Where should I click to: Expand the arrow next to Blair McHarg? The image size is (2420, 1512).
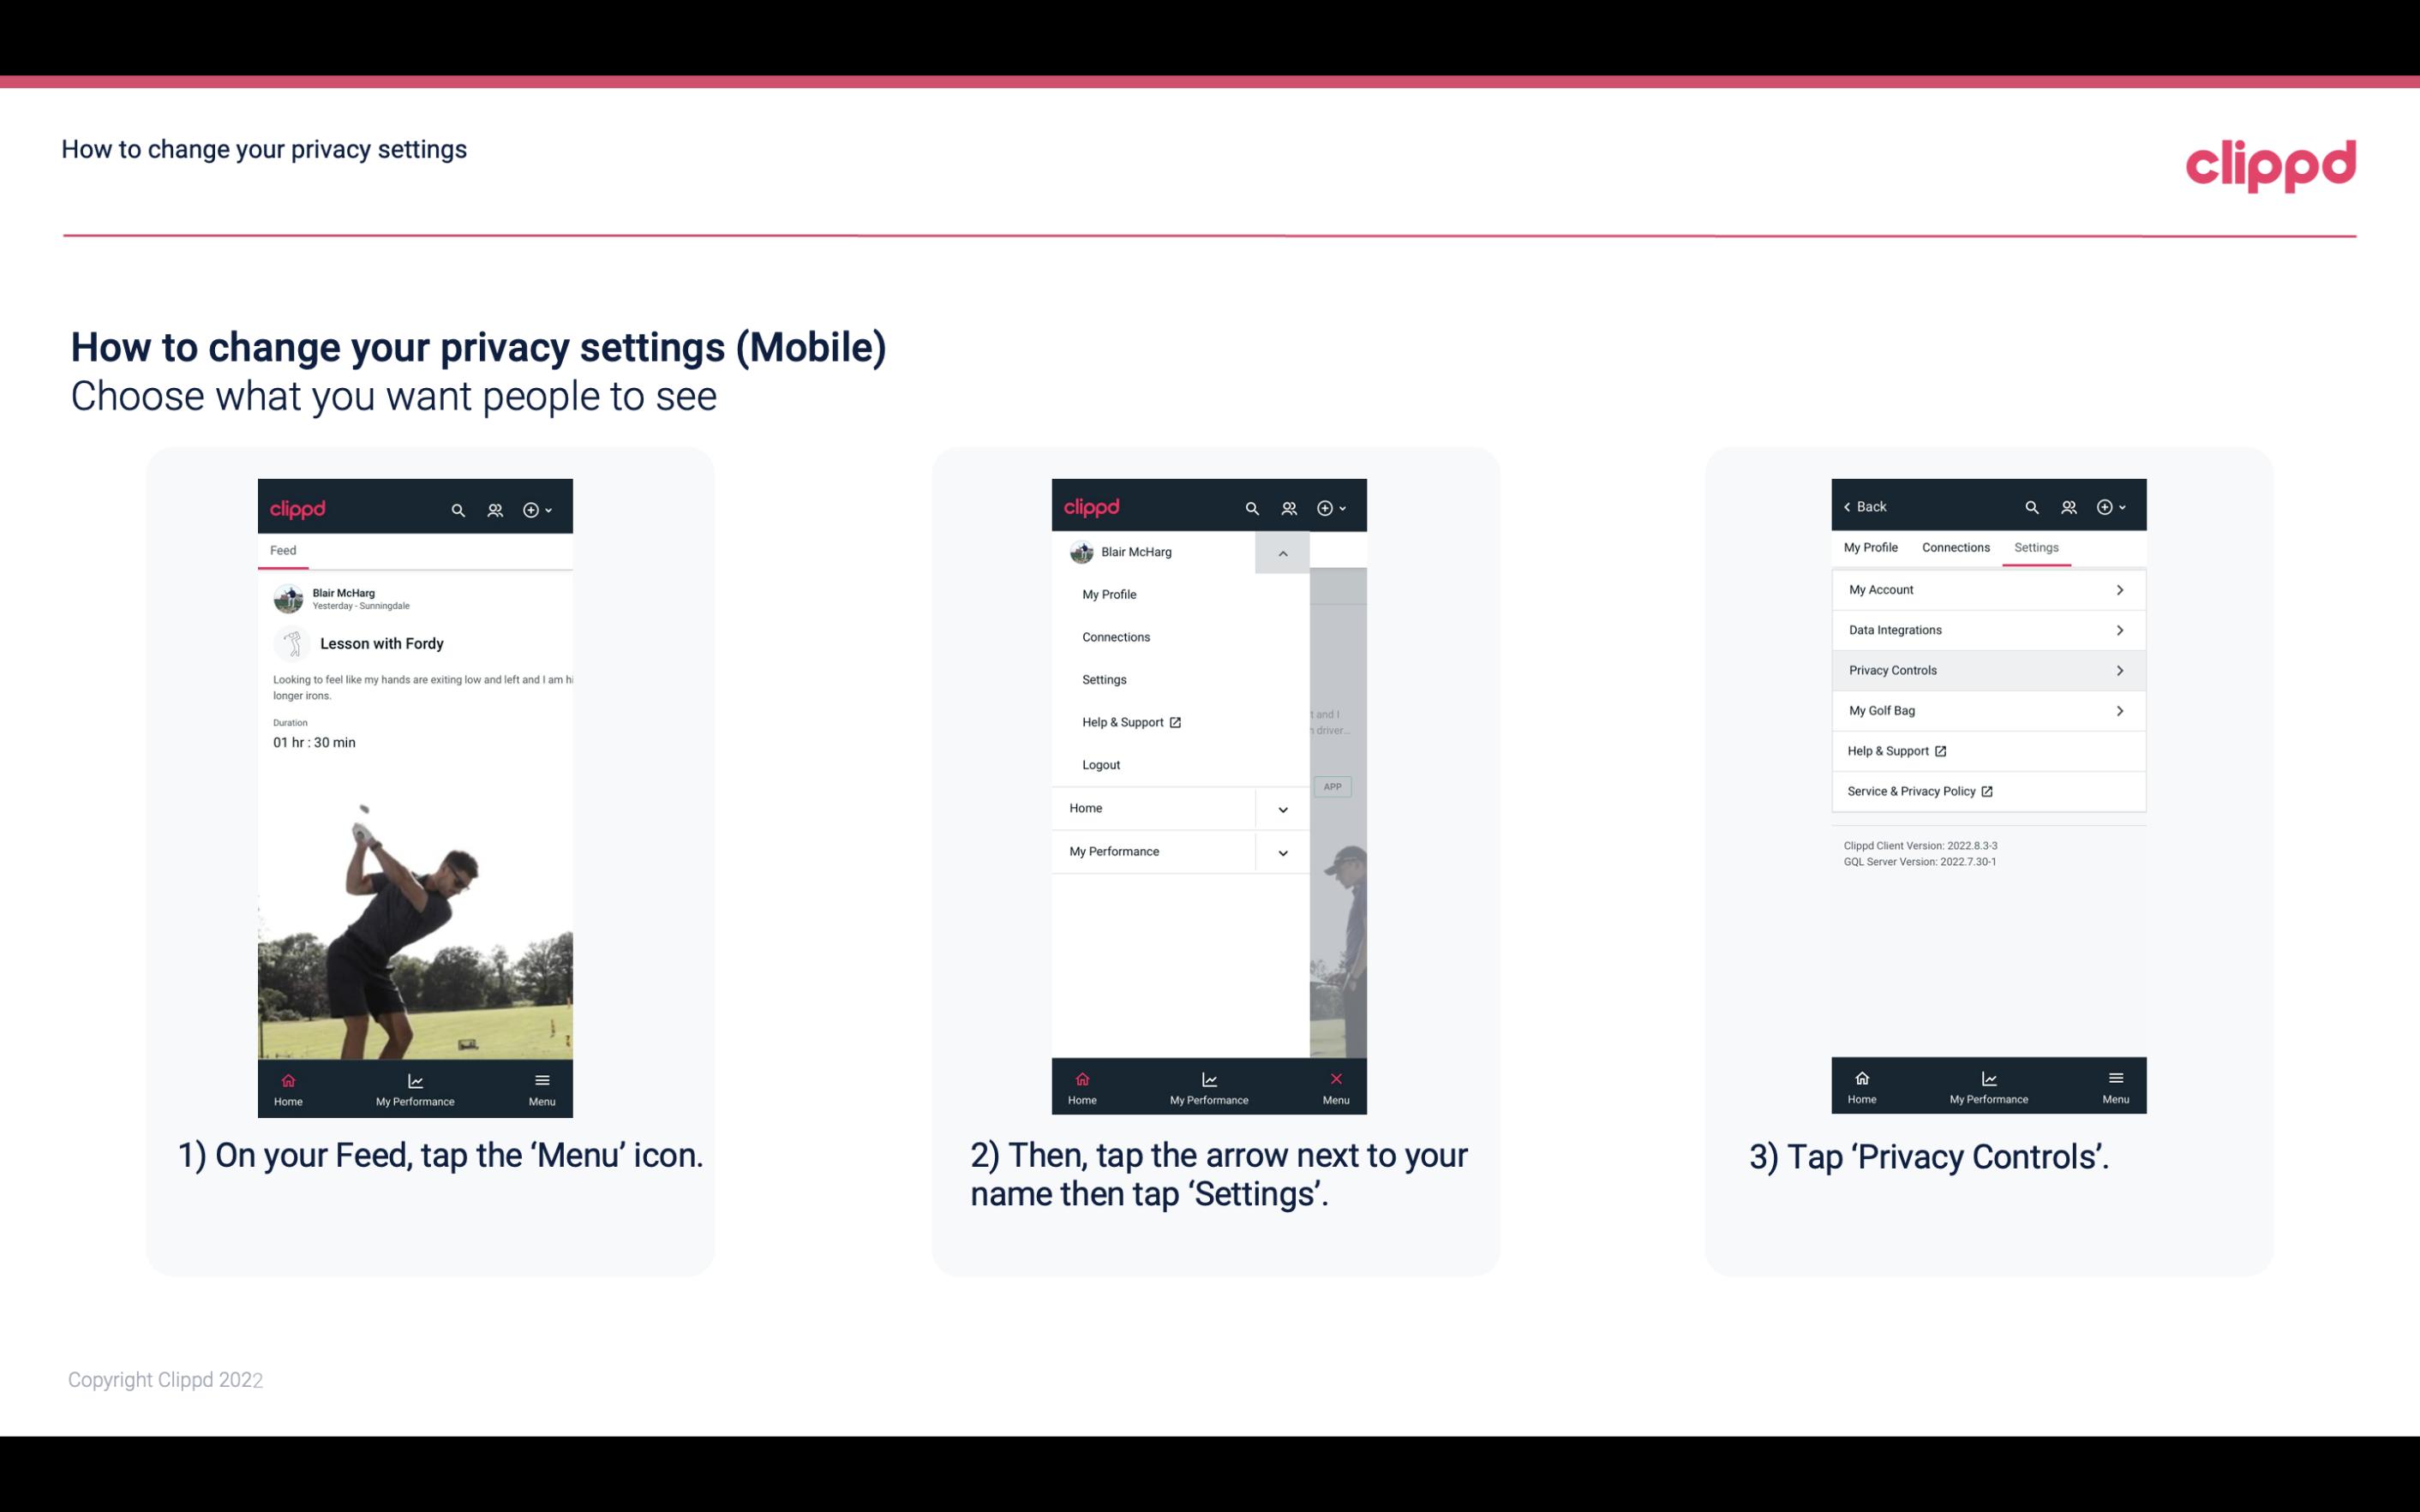pyautogui.click(x=1282, y=553)
